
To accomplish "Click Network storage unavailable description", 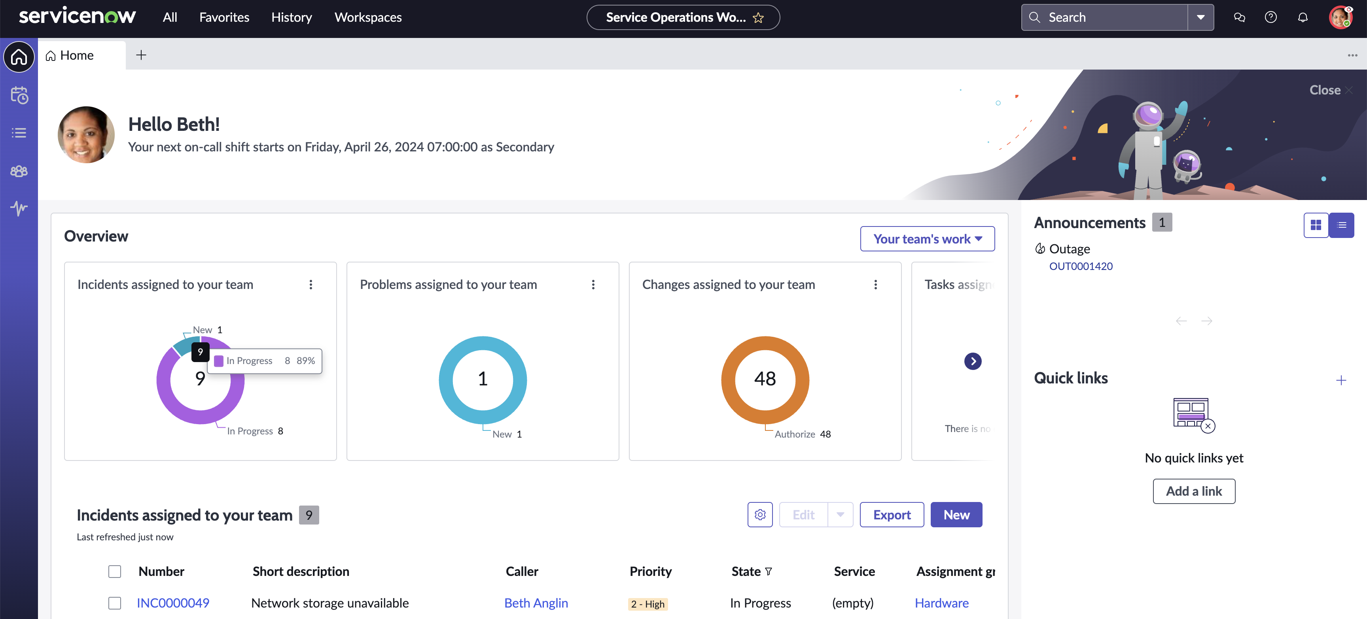I will (329, 603).
